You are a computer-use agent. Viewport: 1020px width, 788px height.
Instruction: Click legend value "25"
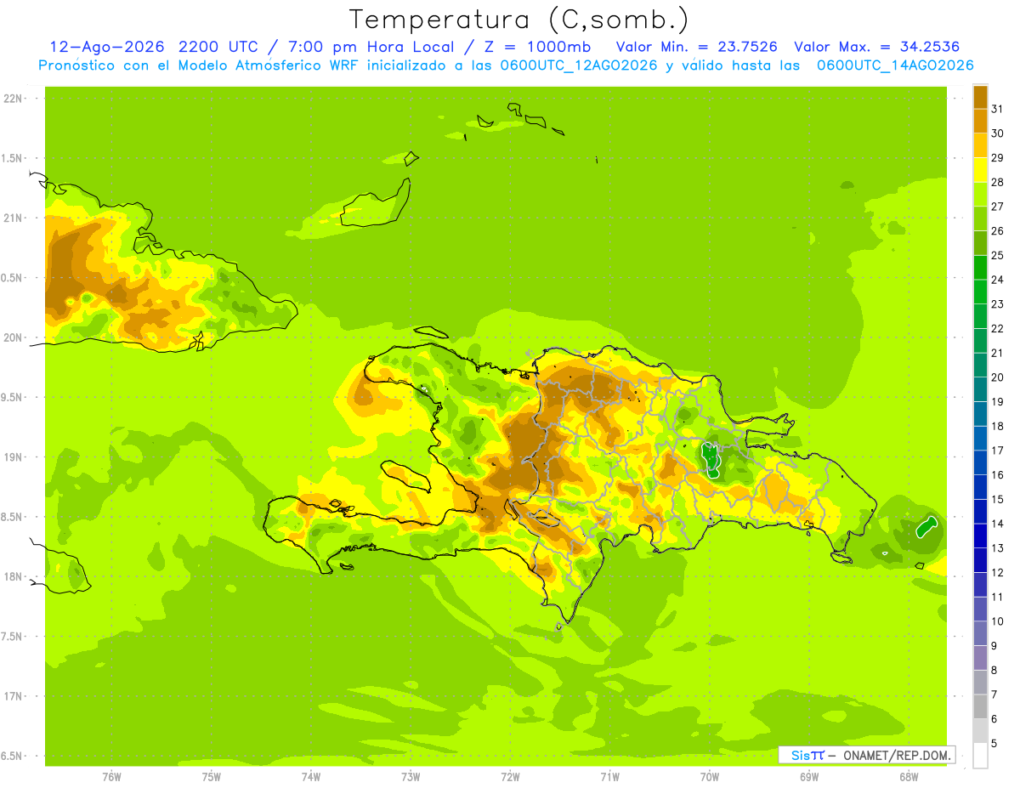pos(997,255)
